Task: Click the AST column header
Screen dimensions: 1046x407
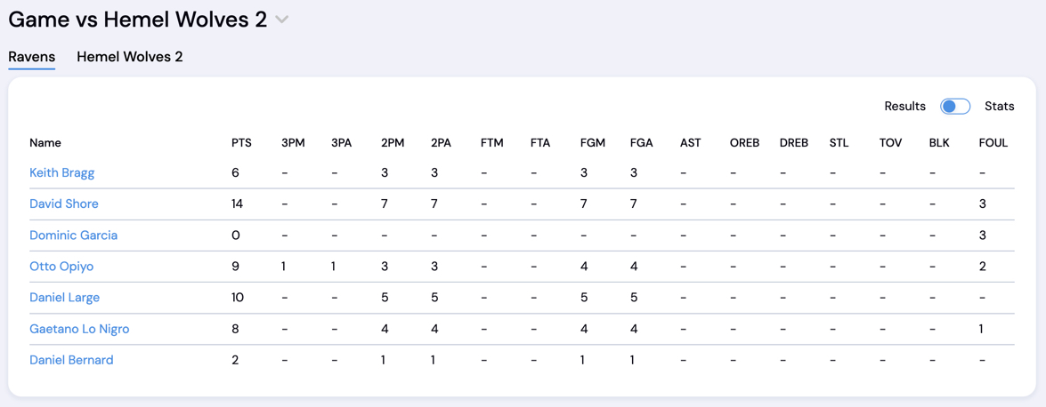Action: click(x=690, y=143)
